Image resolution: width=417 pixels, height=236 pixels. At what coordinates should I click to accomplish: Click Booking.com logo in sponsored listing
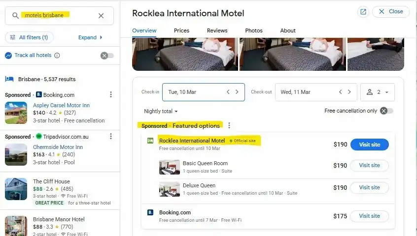click(39, 94)
